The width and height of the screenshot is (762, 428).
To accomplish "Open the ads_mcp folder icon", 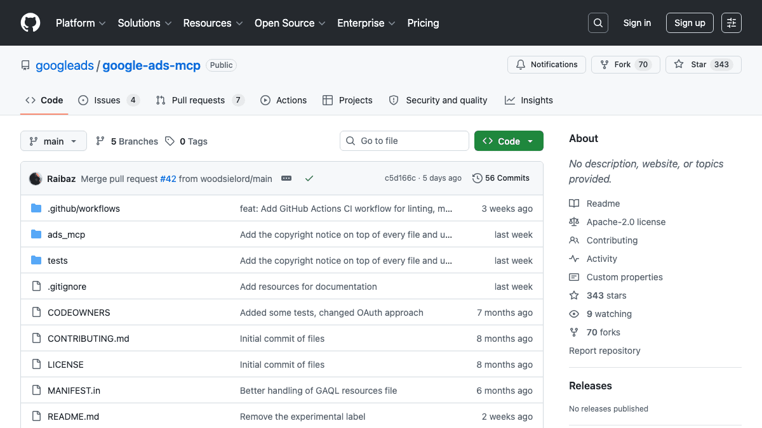I will [x=36, y=234].
